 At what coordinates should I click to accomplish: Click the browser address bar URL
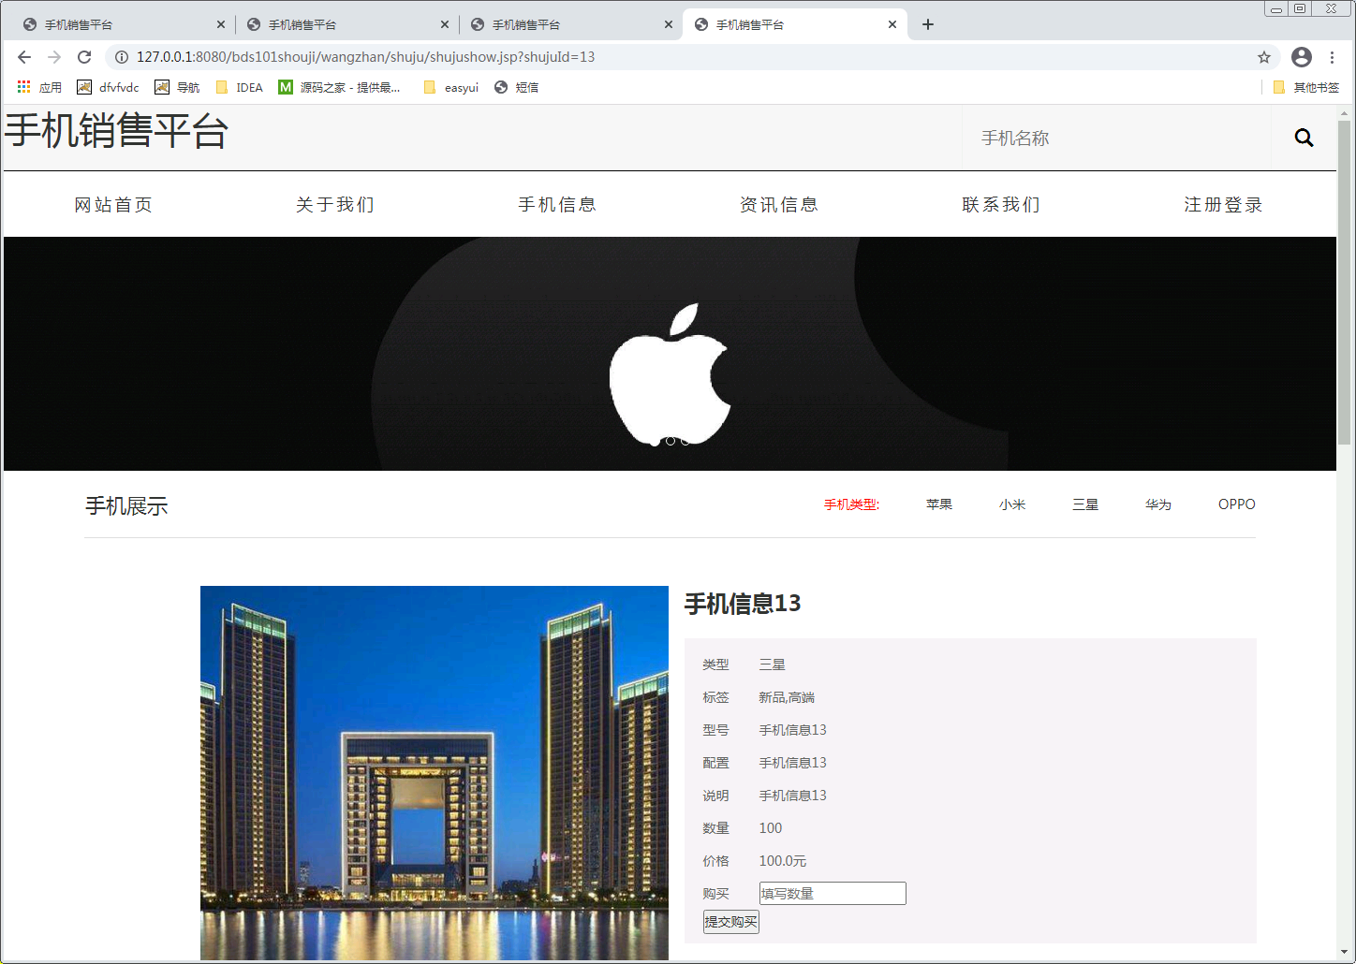coord(365,57)
